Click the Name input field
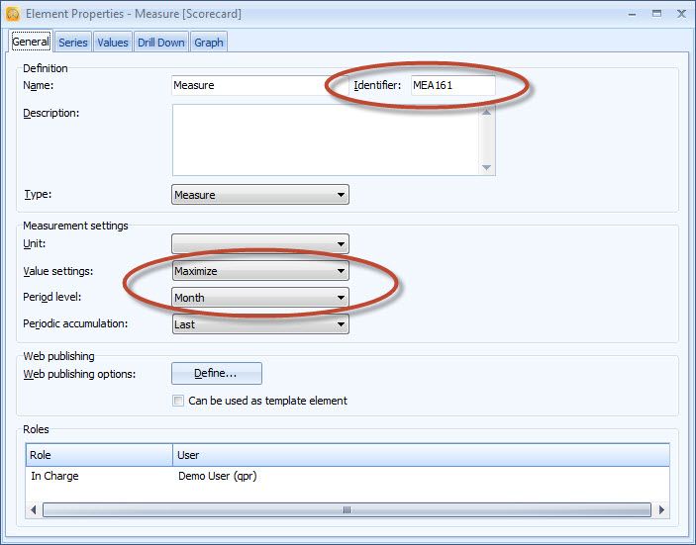 point(248,86)
